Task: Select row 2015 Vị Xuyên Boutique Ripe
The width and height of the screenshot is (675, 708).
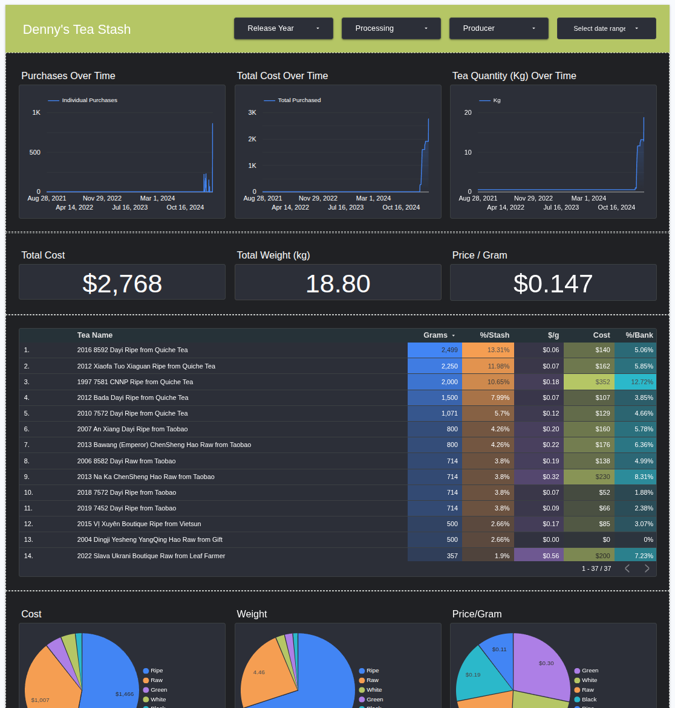Action: 337,524
